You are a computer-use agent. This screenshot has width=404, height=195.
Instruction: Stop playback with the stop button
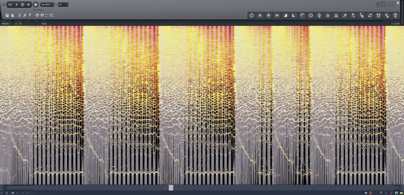(x=28, y=4)
